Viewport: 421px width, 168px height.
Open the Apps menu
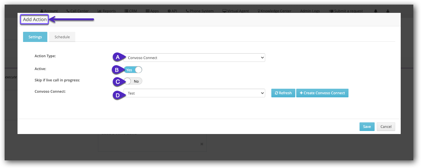tap(152, 11)
